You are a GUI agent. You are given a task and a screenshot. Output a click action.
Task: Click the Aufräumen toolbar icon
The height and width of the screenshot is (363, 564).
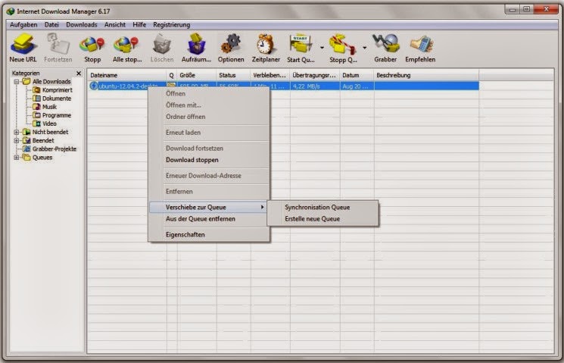click(196, 44)
